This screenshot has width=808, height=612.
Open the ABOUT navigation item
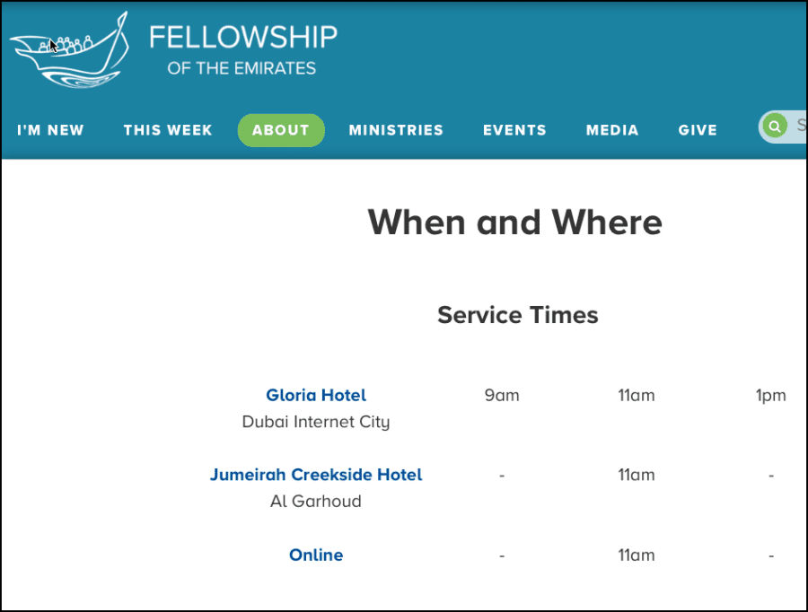[281, 130]
